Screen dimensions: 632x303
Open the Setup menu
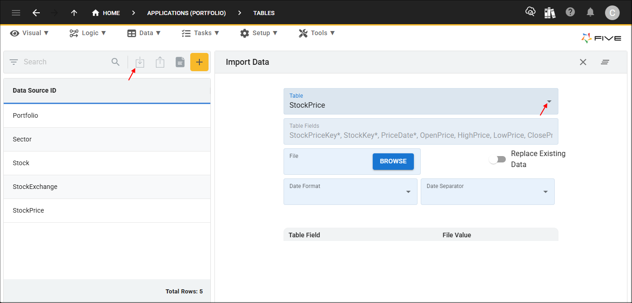click(x=259, y=33)
